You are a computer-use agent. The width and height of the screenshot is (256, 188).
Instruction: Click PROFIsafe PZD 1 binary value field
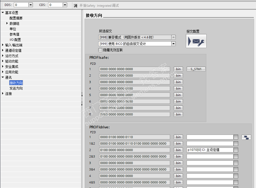[x=134, y=69]
